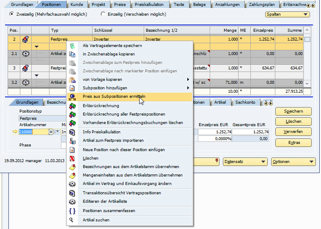
Task: Click the icon beside 'Artikel zum Festpreis importieren'
Action: click(x=72, y=141)
